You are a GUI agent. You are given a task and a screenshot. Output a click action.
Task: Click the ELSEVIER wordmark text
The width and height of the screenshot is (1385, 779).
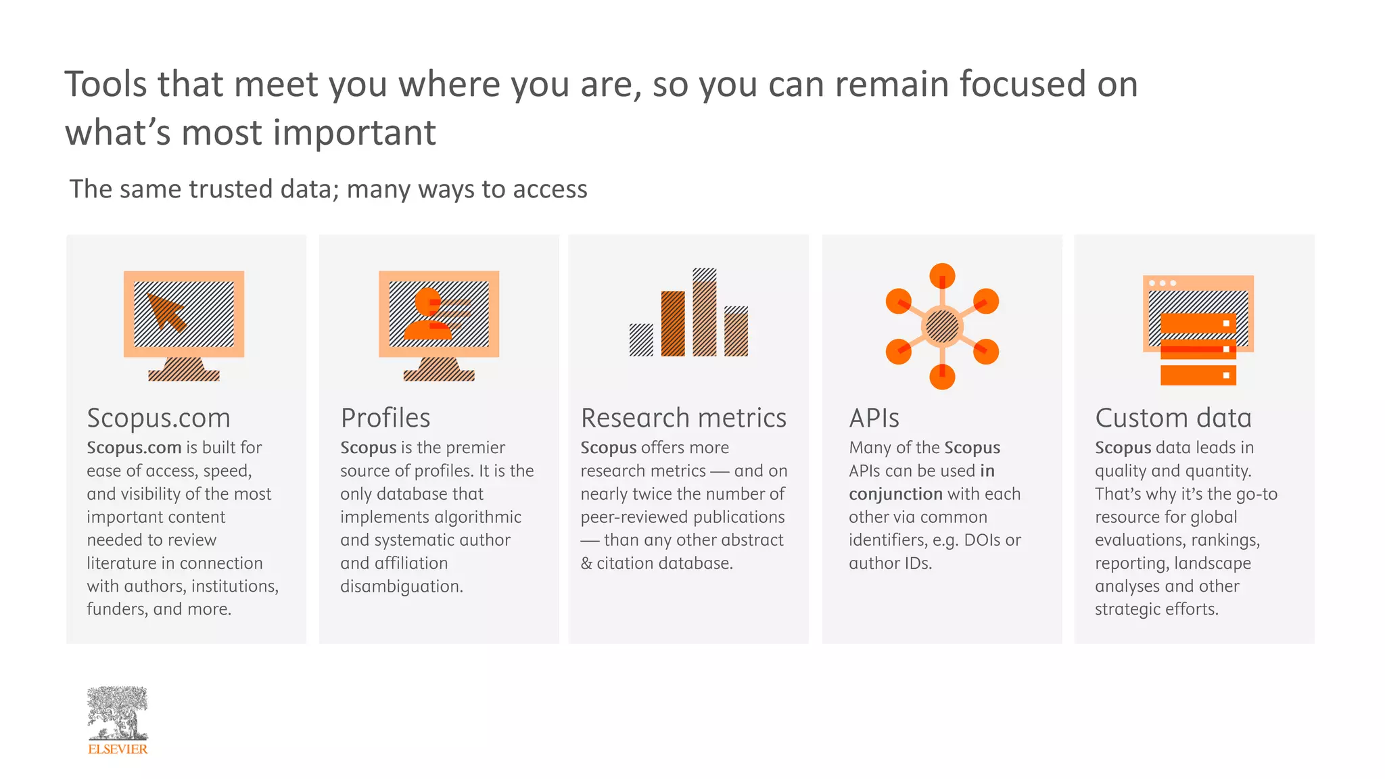[x=118, y=749]
